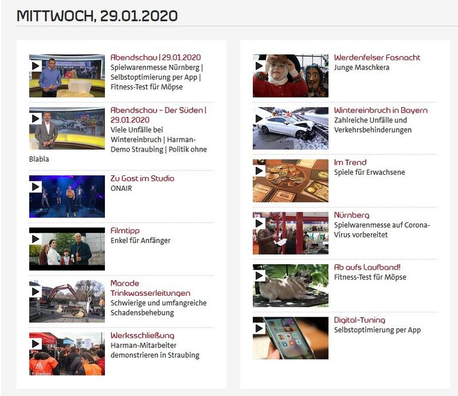Open the Werdenfelser Fasnacht title link
Viewport: 458px width, 396px height.
(377, 57)
